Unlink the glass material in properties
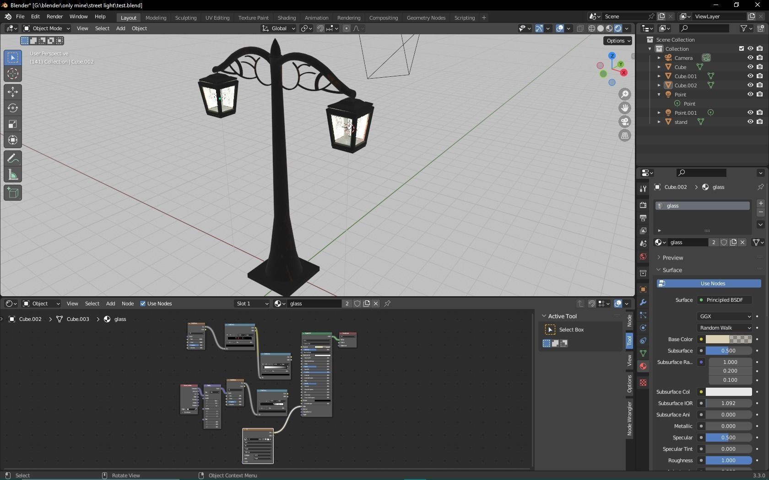The height and width of the screenshot is (480, 769). (x=742, y=242)
